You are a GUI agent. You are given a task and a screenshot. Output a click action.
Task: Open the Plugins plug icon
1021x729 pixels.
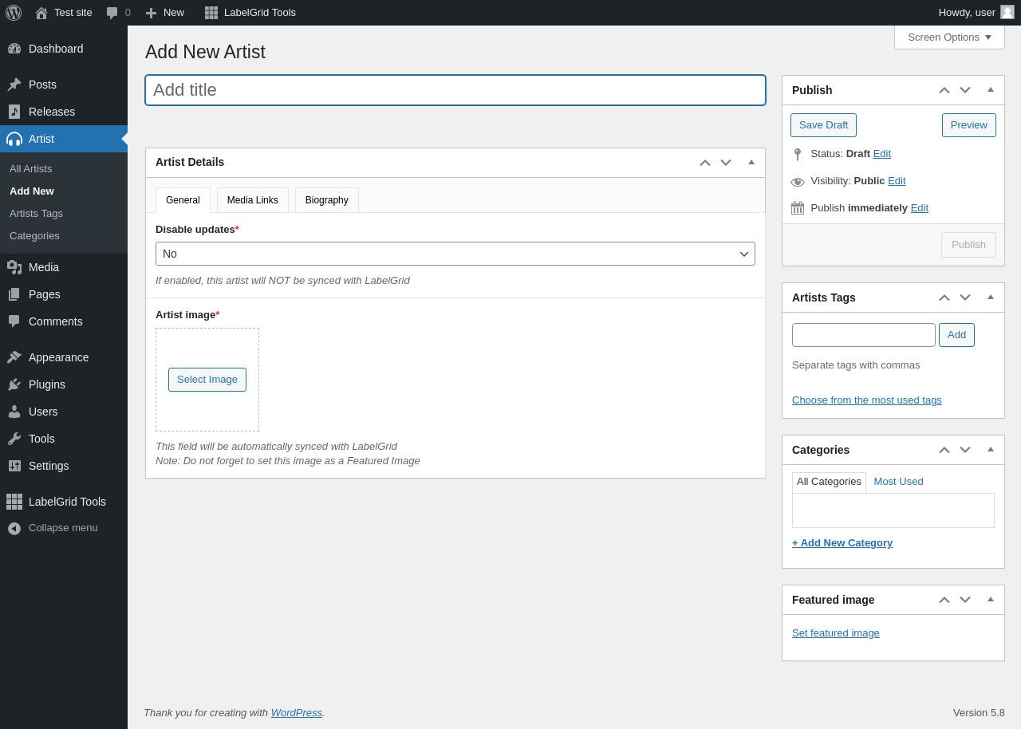pyautogui.click(x=14, y=384)
